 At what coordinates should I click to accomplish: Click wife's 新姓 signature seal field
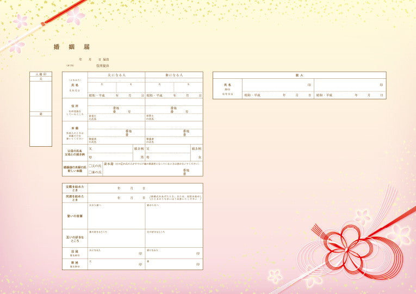point(174,264)
